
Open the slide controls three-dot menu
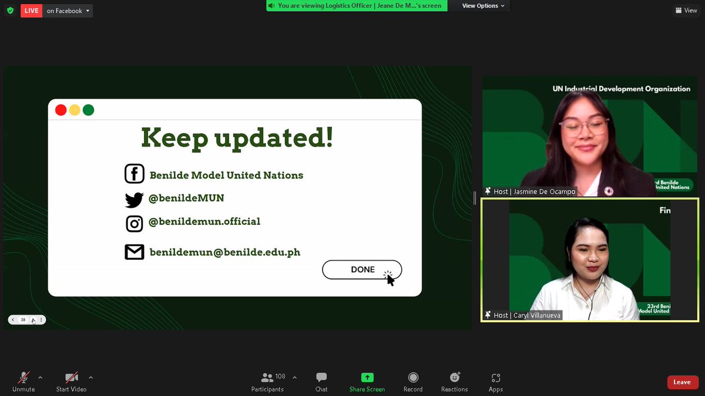(41, 320)
